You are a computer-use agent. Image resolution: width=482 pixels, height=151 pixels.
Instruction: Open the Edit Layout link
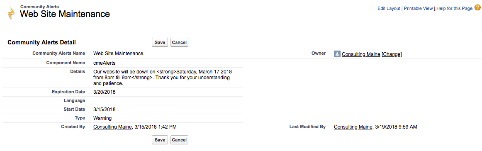[389, 8]
